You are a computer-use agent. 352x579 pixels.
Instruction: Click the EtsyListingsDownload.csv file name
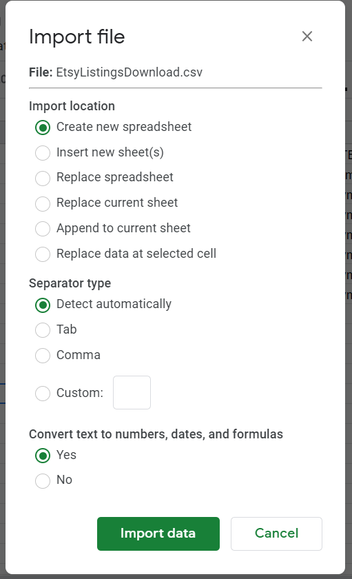pos(129,72)
